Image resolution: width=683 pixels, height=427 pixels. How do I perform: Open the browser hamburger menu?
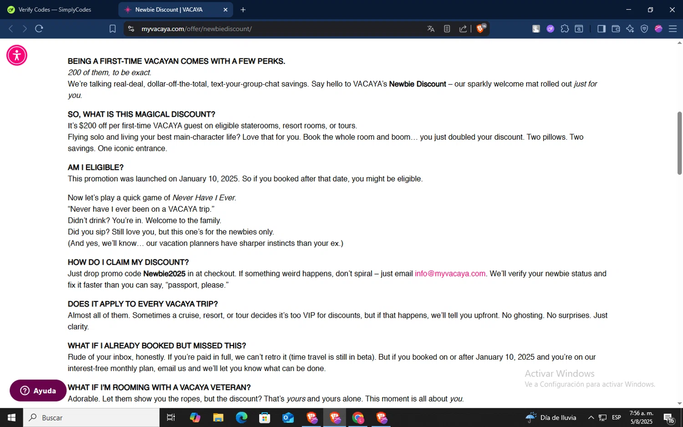[x=673, y=29]
